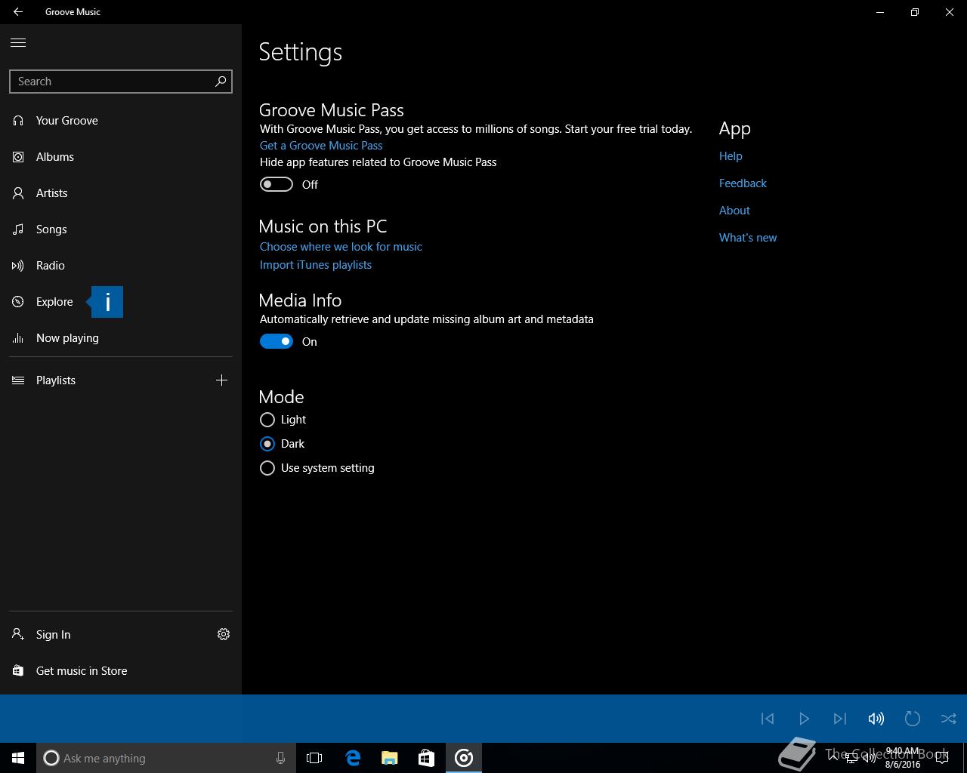967x773 pixels.
Task: Click the search magnifier icon
Action: [221, 82]
